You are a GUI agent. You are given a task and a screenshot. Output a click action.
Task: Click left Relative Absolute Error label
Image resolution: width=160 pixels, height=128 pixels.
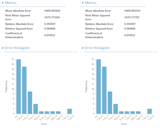[x=19, y=24]
